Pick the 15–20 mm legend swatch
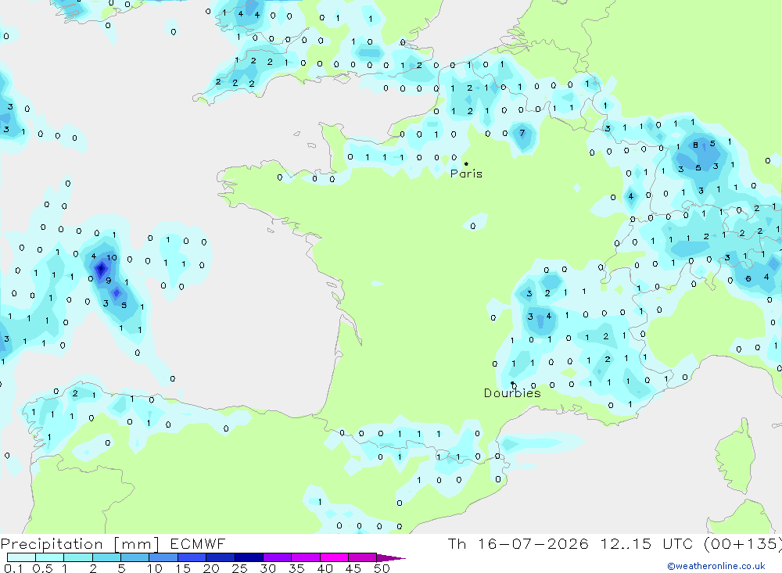Image resolution: width=782 pixels, height=573 pixels. (192, 557)
